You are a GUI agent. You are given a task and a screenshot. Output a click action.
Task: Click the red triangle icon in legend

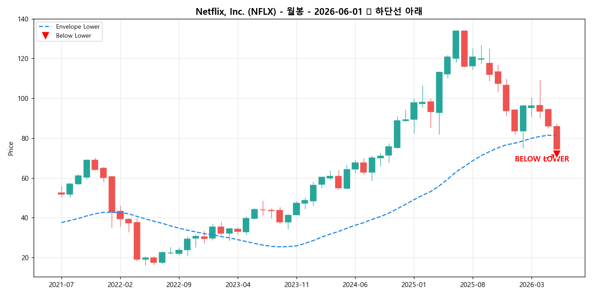click(x=45, y=36)
